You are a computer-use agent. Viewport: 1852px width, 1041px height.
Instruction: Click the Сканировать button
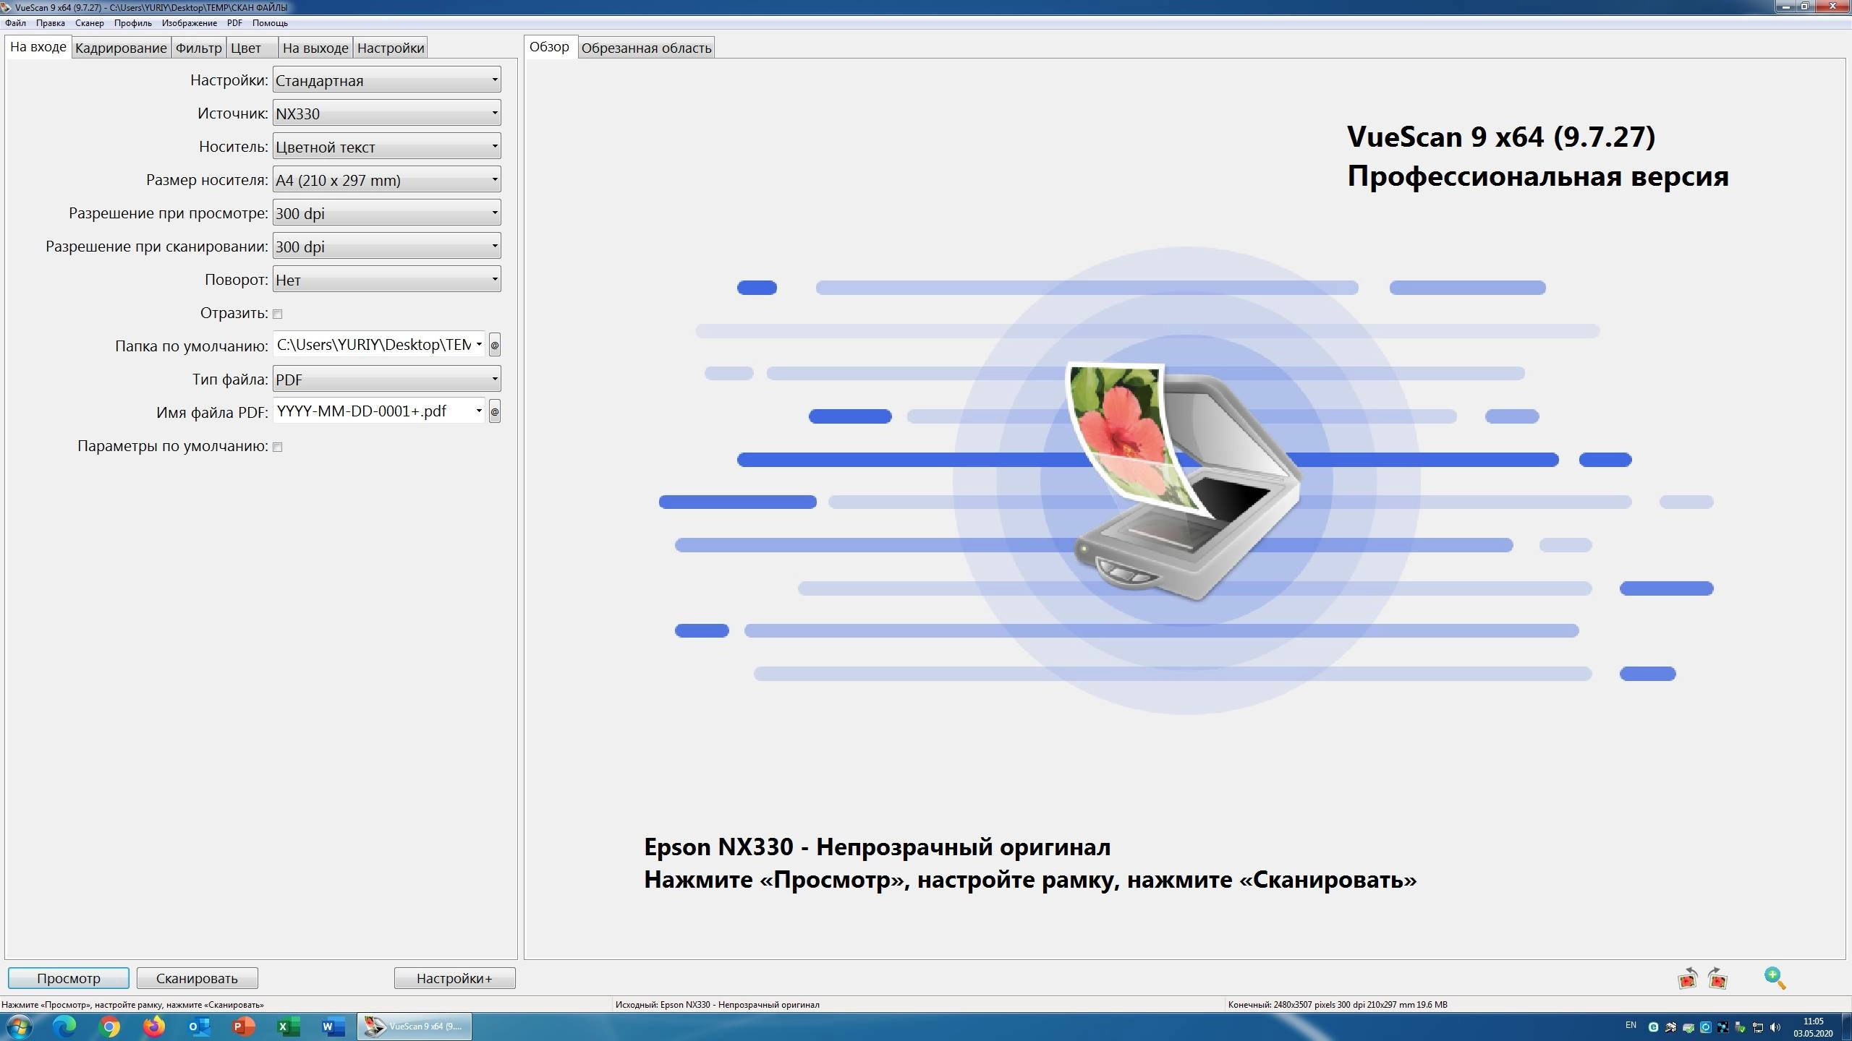click(197, 978)
